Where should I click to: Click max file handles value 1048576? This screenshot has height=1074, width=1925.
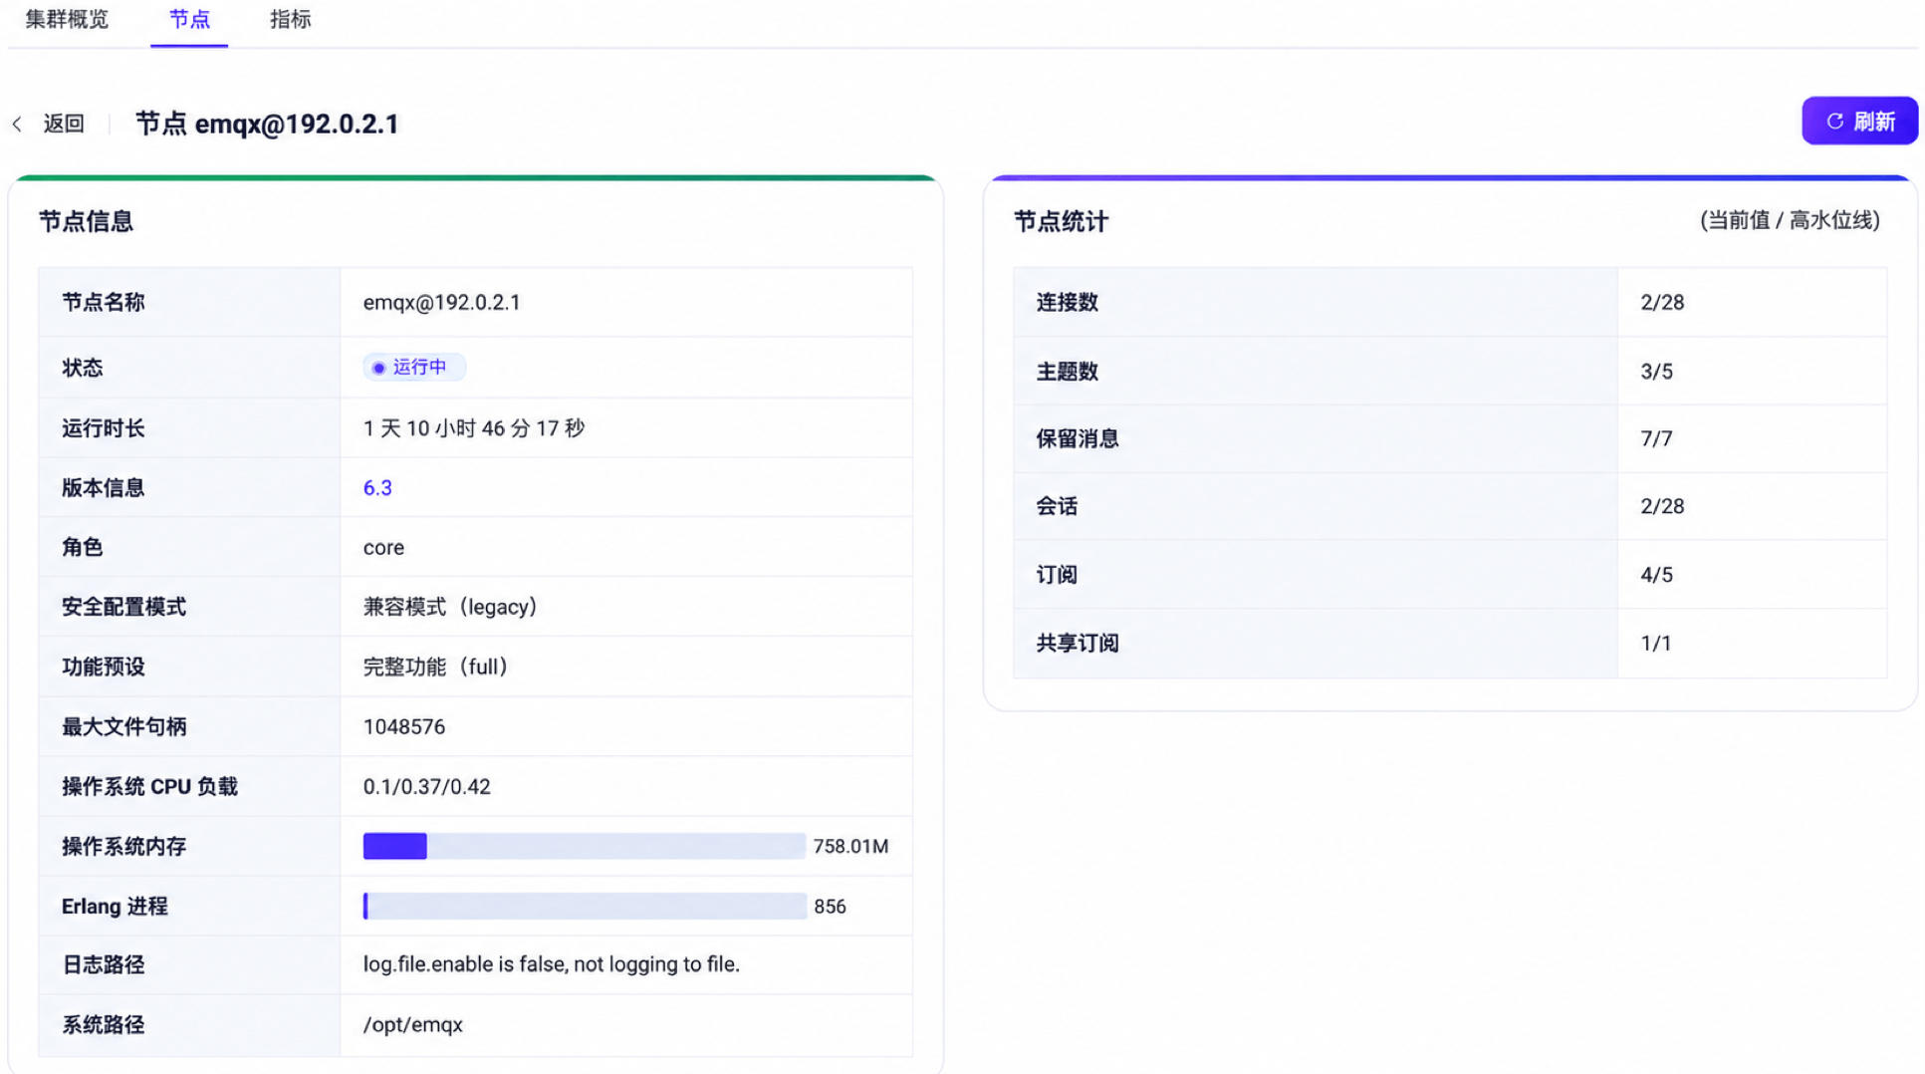pyautogui.click(x=403, y=727)
